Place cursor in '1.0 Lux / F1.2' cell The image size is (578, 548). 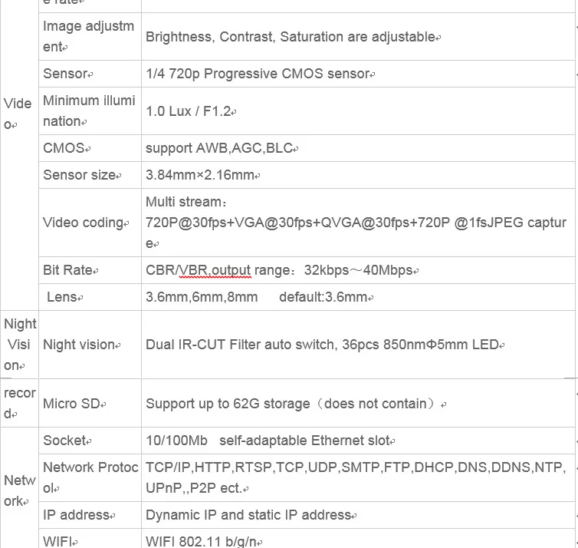358,111
